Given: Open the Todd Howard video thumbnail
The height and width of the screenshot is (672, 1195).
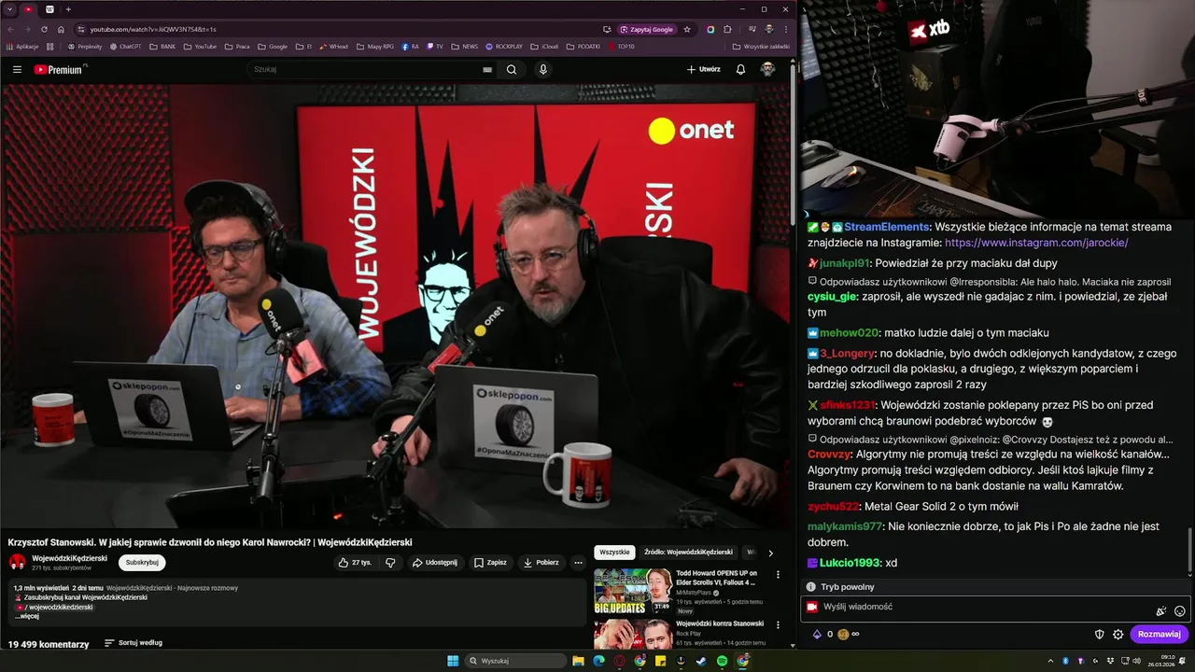Looking at the screenshot, I should [633, 591].
